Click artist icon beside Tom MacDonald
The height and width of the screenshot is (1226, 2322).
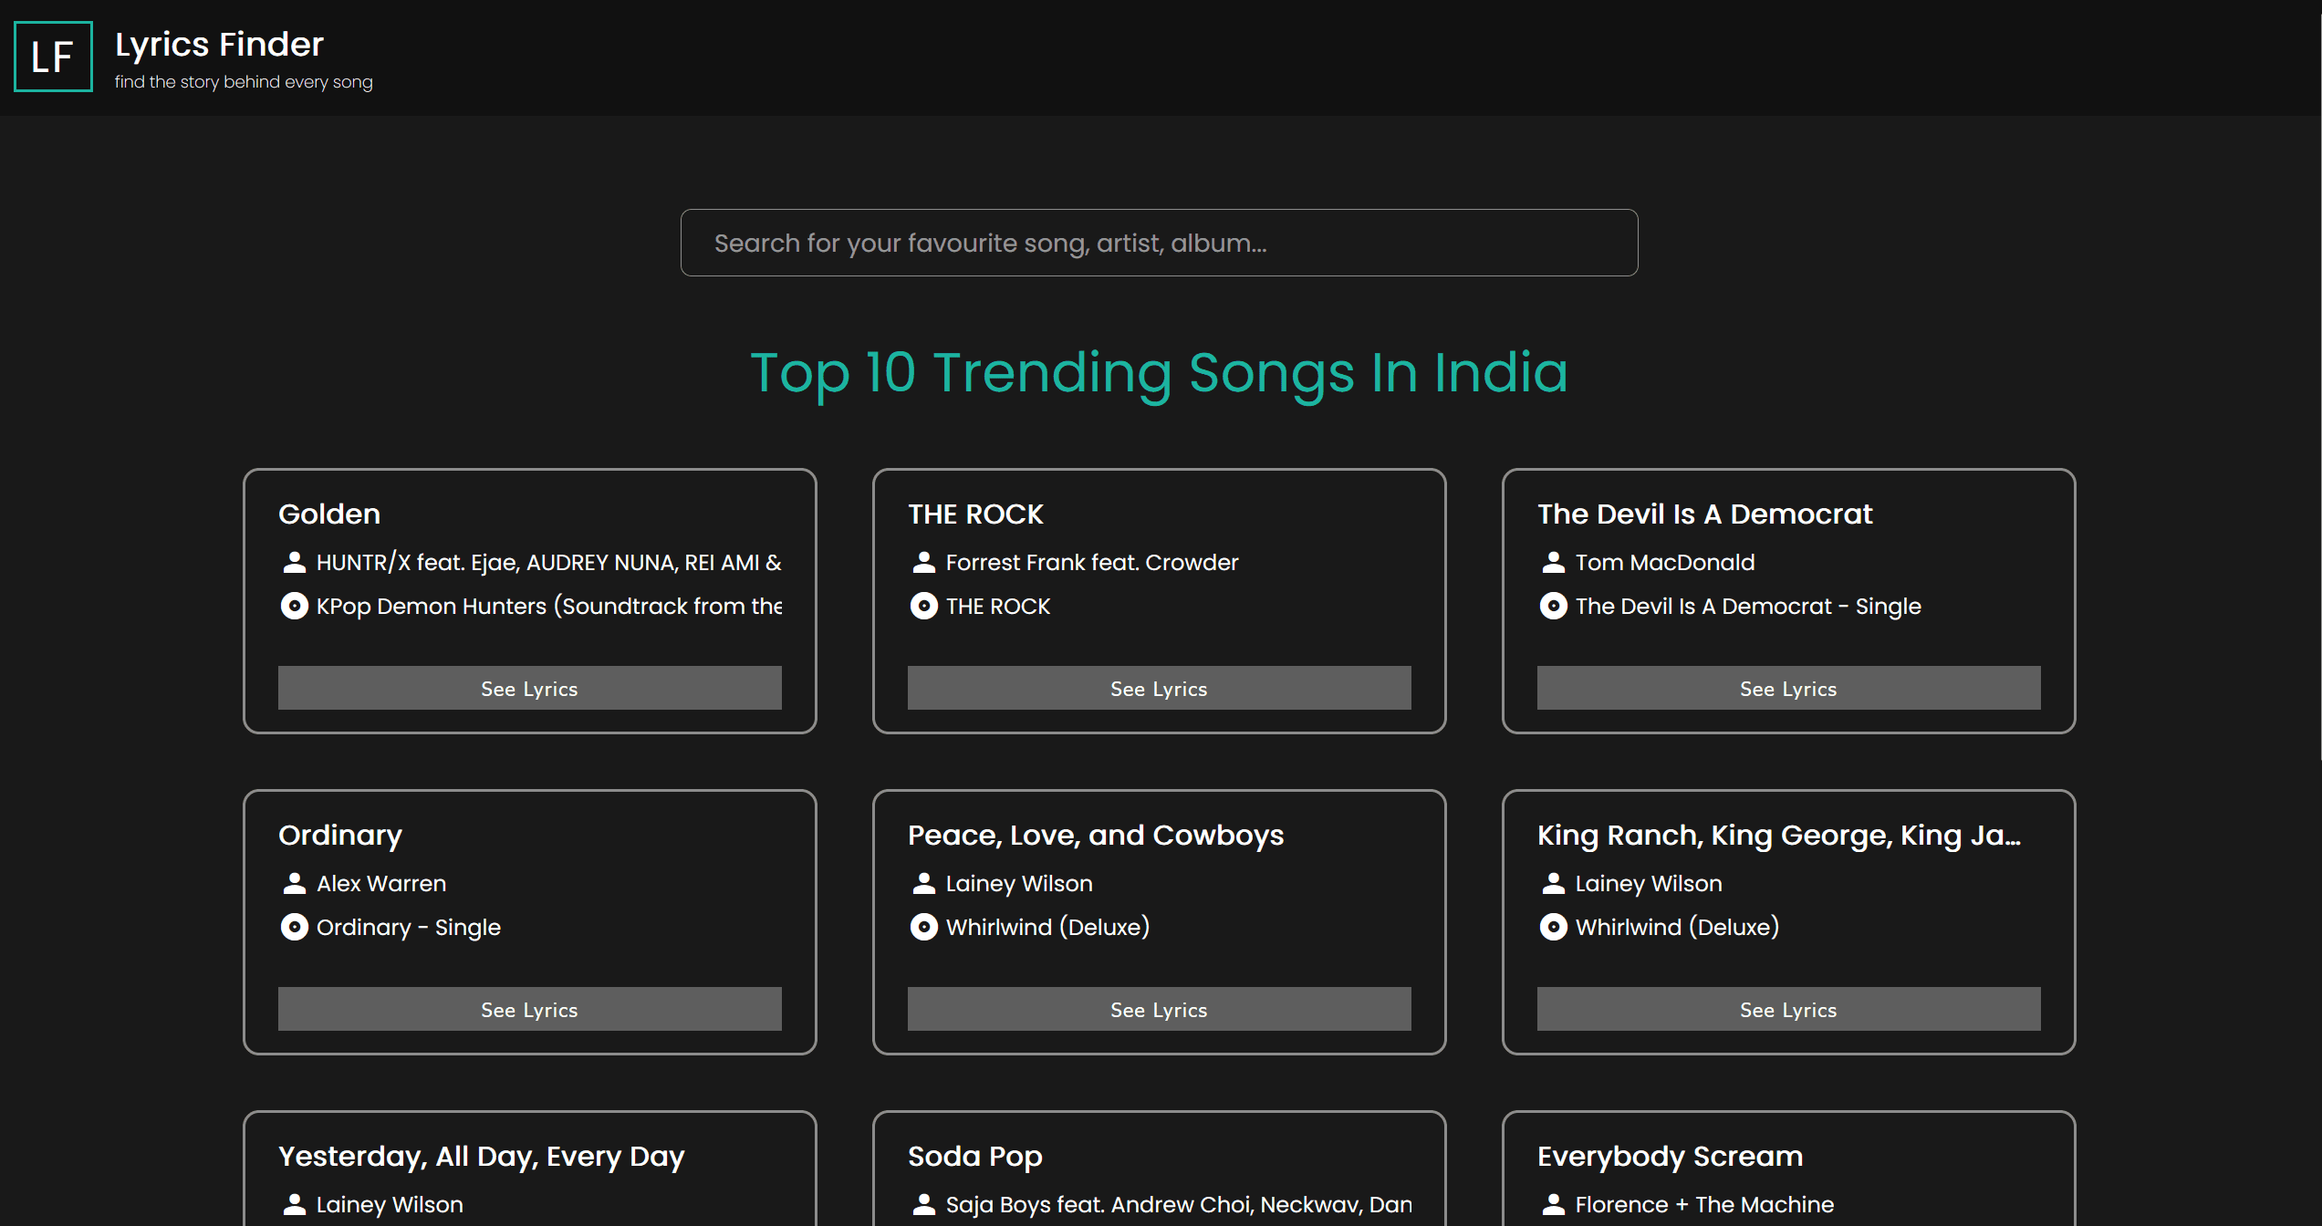(x=1553, y=562)
